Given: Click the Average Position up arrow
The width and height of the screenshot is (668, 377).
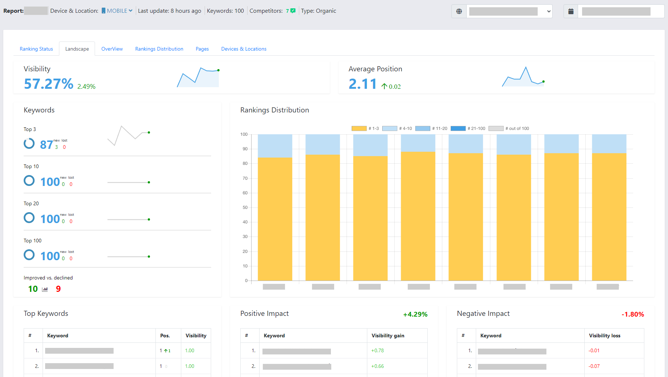Looking at the screenshot, I should [x=384, y=86].
